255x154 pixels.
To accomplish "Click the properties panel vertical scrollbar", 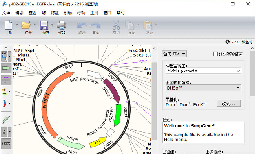I will coord(252,73).
